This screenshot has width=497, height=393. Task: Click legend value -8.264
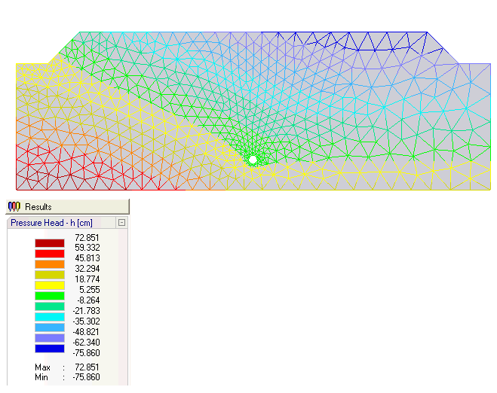[x=88, y=300]
